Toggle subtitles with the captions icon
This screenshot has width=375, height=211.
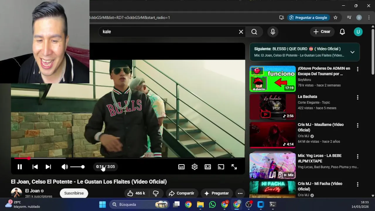tap(181, 167)
